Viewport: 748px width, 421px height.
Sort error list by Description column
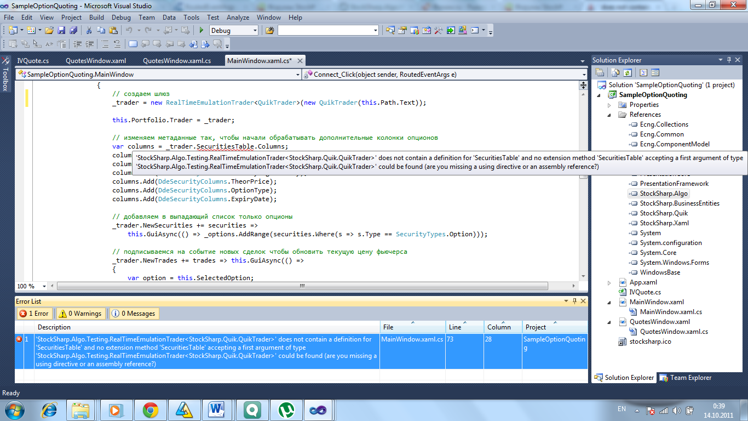click(x=207, y=327)
